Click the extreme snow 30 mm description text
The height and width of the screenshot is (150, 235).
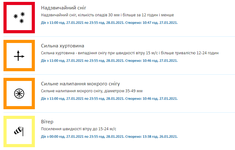pos(107,15)
